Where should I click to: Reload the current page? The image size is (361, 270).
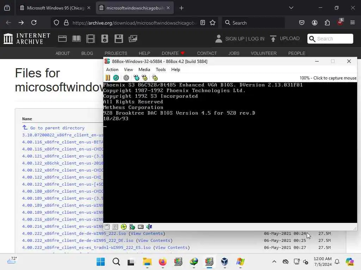pos(34,22)
